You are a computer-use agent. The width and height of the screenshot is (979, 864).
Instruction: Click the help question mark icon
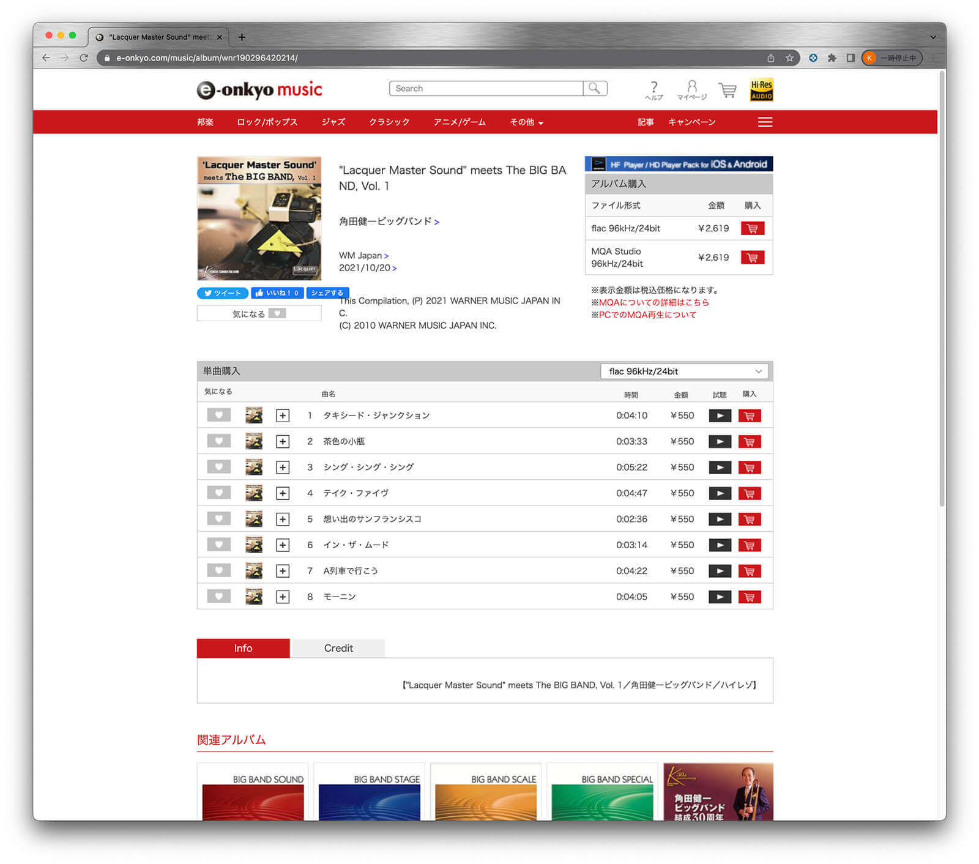coord(653,89)
